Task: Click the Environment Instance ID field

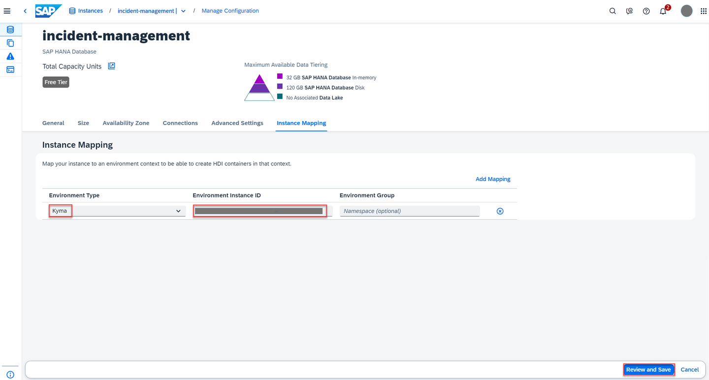Action: click(262, 211)
